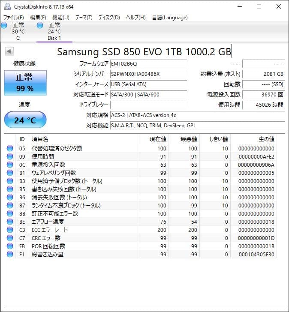This screenshot has height=312, width=289.
Task: Select the C: drive status orb
Action: [x=4, y=25]
